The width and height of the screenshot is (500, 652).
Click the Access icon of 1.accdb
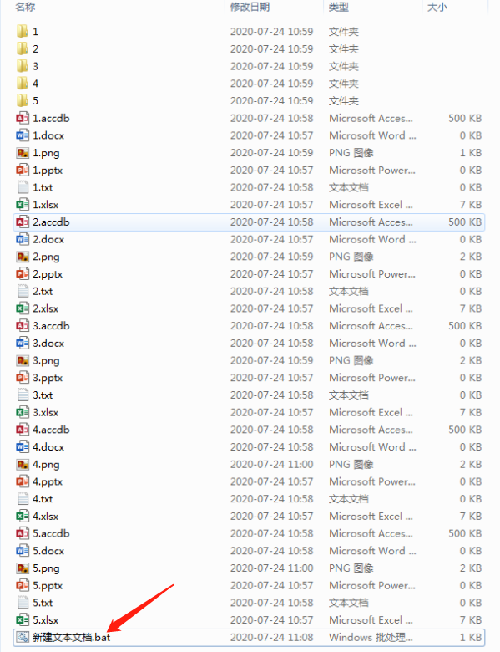point(23,118)
